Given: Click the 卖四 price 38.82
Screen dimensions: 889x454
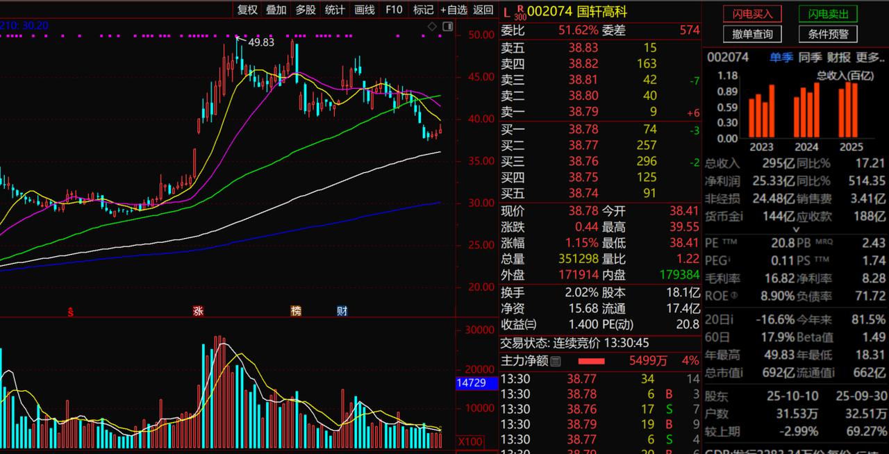Looking at the screenshot, I should [583, 63].
